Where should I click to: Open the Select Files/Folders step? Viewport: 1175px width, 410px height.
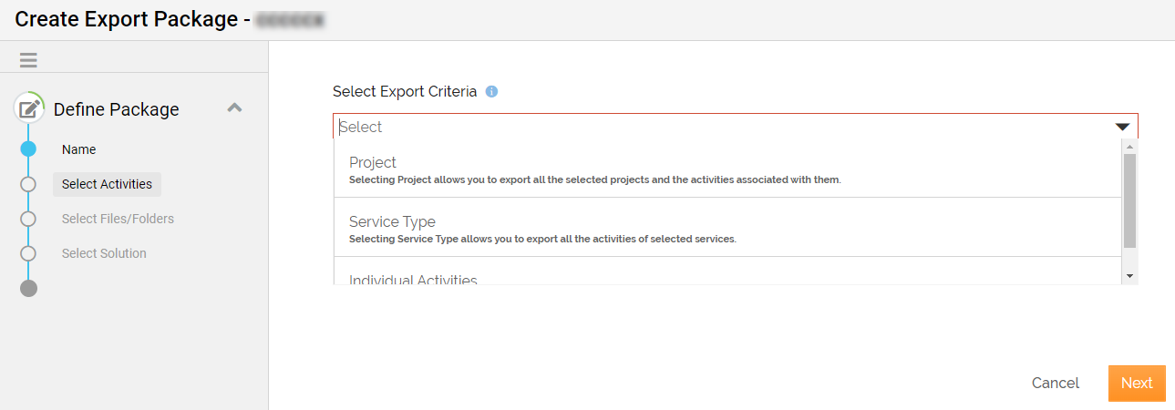point(118,219)
